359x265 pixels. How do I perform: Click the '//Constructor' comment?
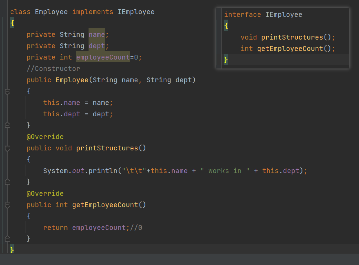pos(53,68)
